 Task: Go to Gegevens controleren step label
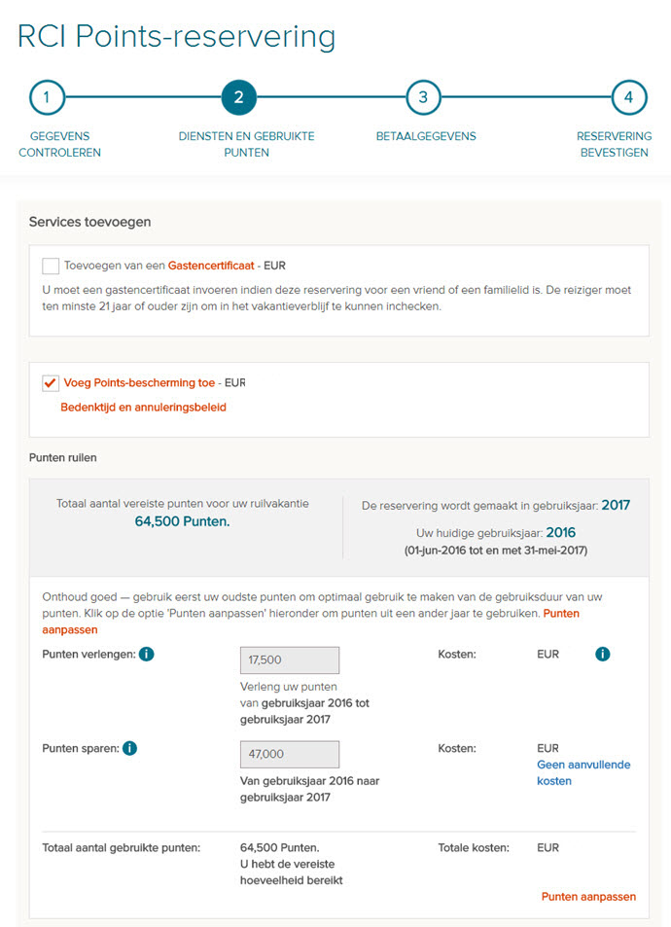tap(60, 144)
